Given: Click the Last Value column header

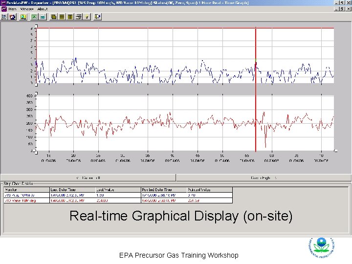Looking at the screenshot, I should click(118, 190).
